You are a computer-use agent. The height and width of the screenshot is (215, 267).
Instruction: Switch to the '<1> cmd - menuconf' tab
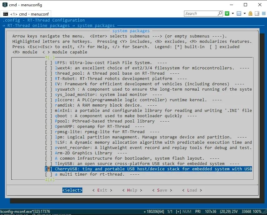(26, 14)
